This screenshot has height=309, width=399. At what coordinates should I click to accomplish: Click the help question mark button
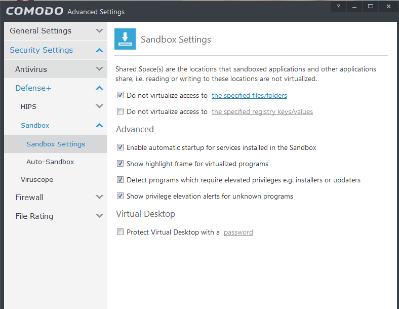click(338, 7)
